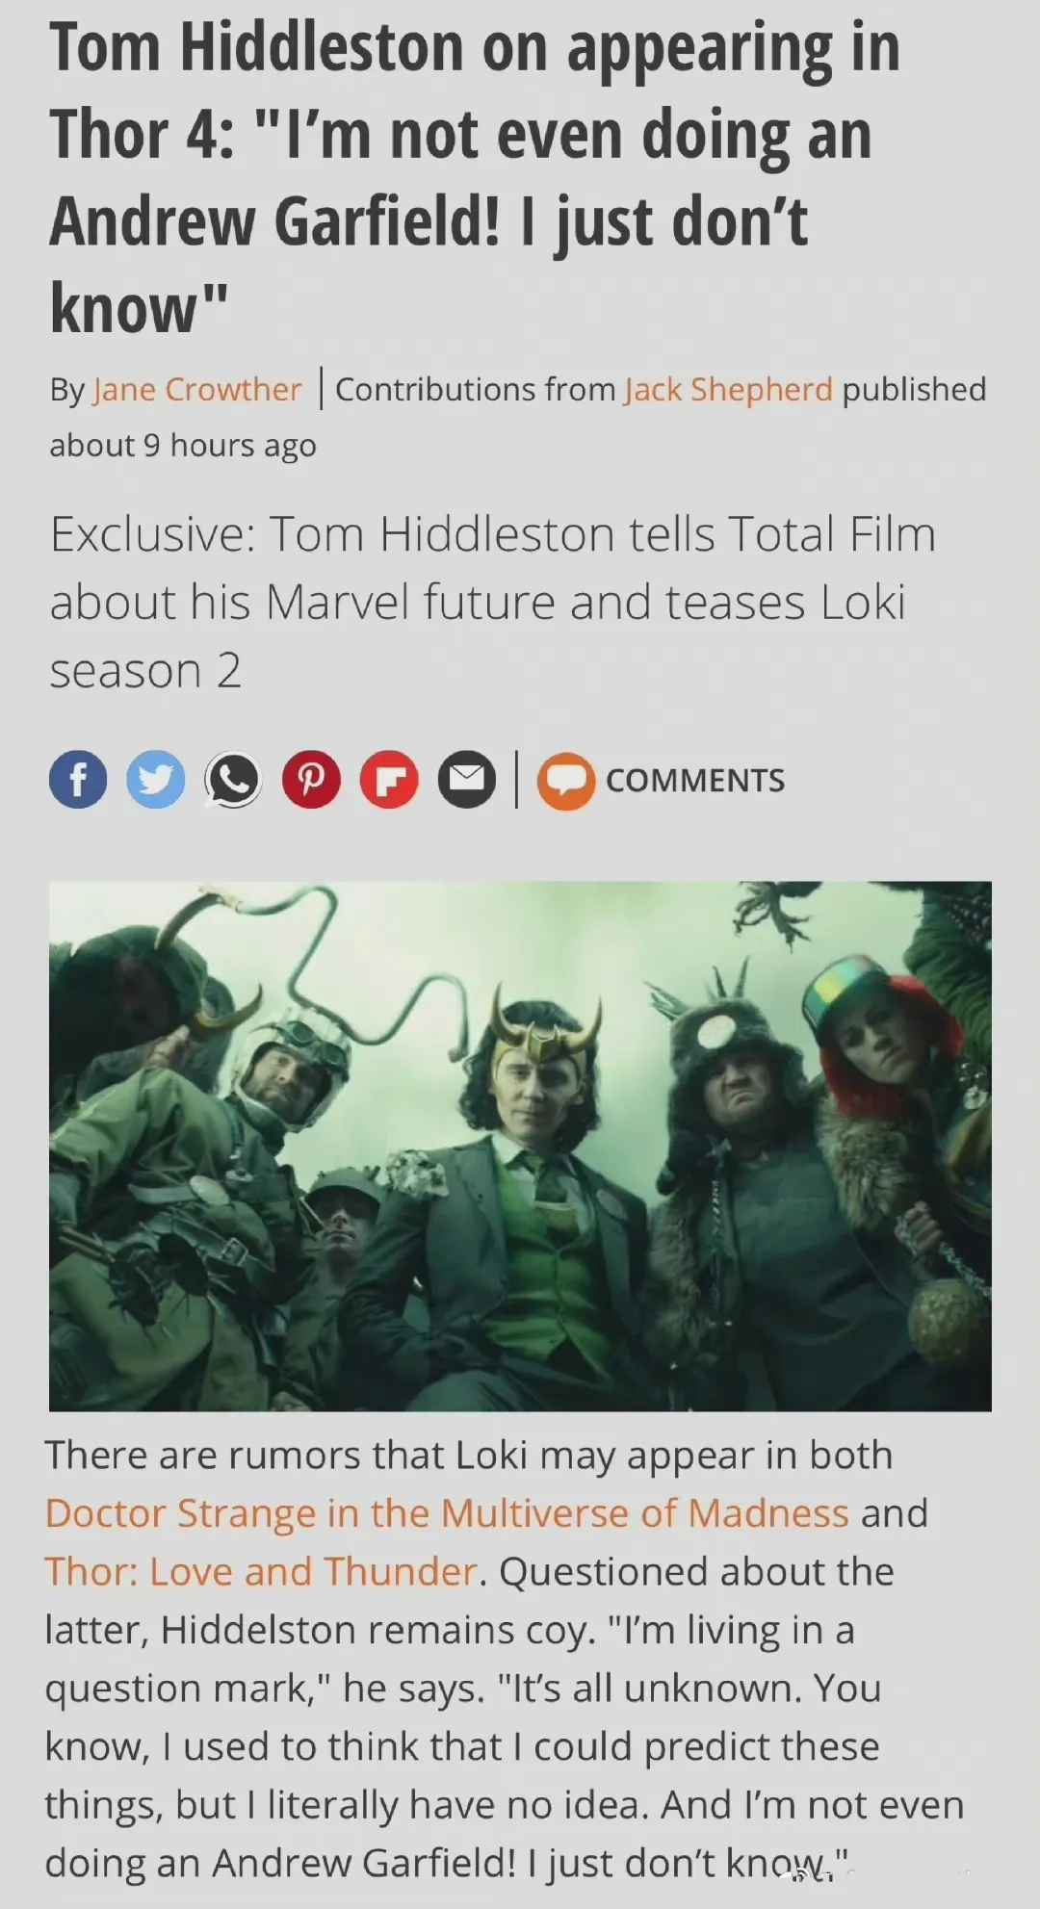Tweet the article using the Twitter icon
The width and height of the screenshot is (1040, 1909).
(156, 780)
